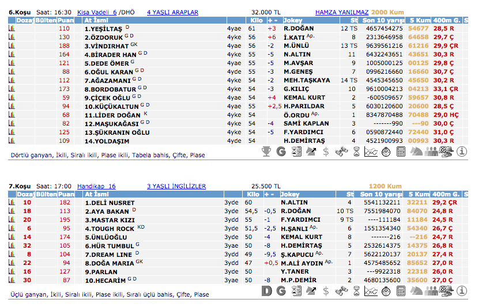Click the '3 YAŞLI İNGİLİZLER' link
The image size is (482, 307).
(176, 187)
